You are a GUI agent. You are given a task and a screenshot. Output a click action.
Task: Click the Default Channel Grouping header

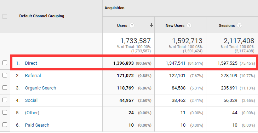(42, 16)
